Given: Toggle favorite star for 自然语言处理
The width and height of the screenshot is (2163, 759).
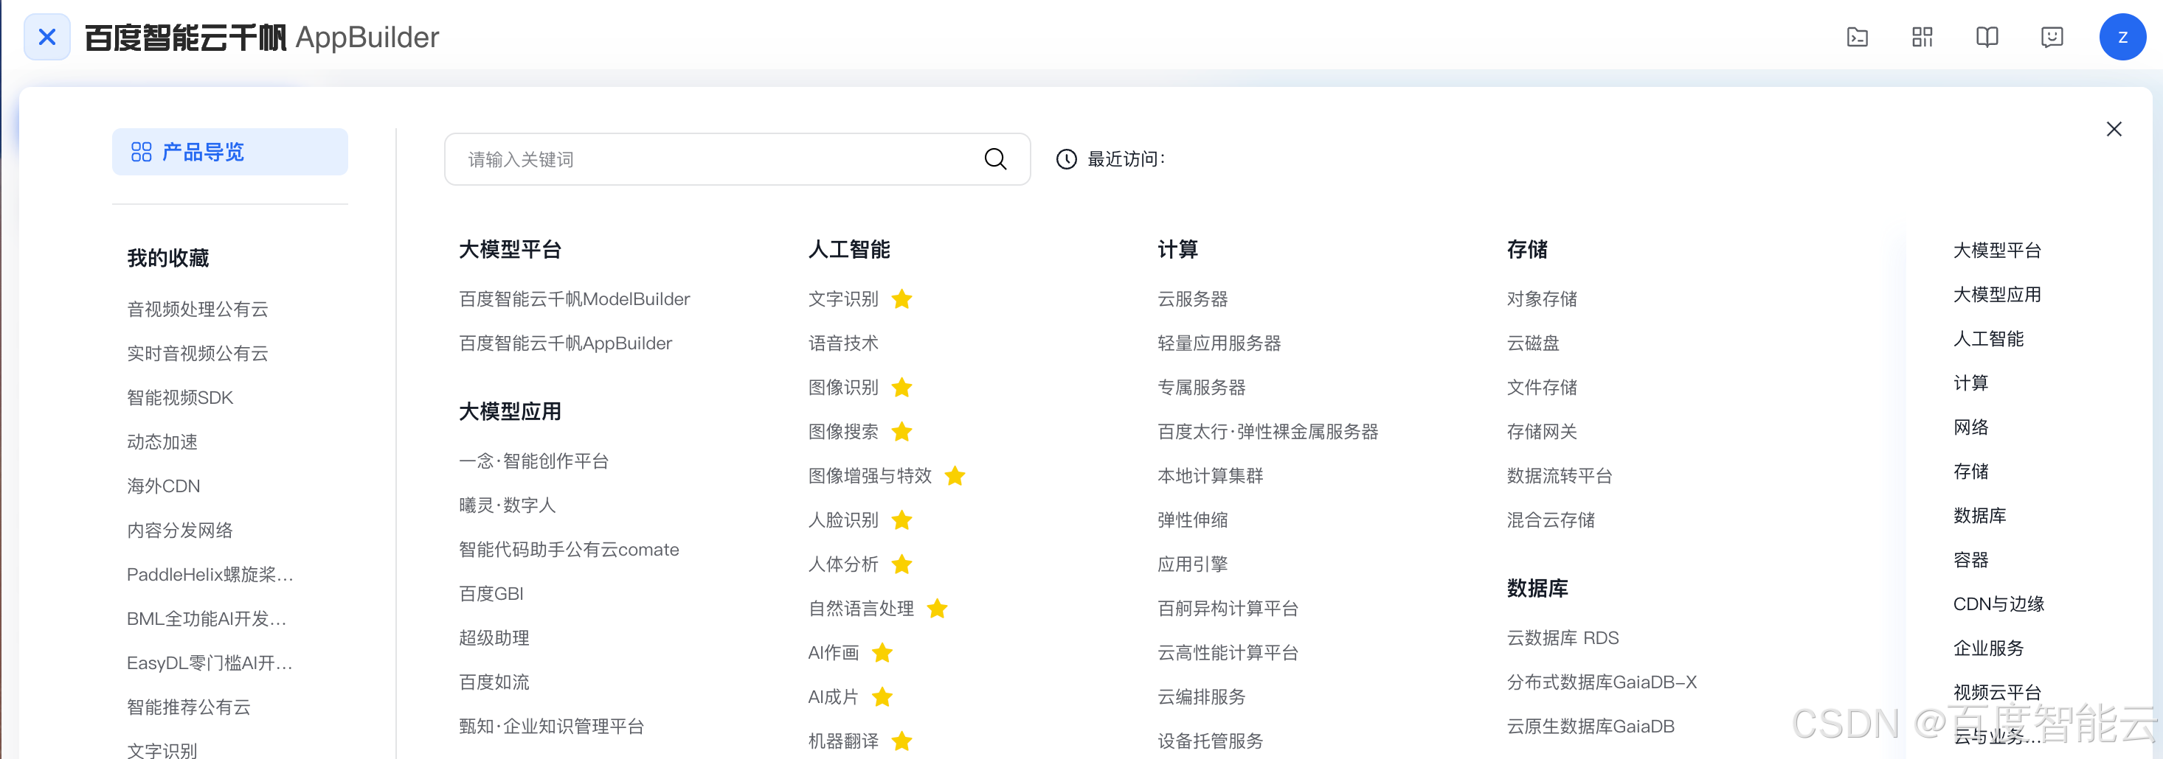Looking at the screenshot, I should click(937, 608).
